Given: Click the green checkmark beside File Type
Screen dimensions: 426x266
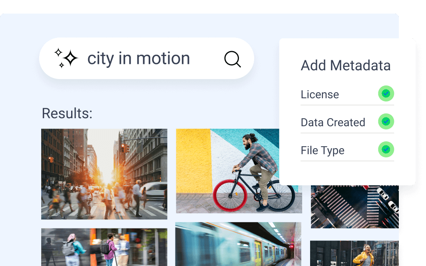Looking at the screenshot, I should coord(385,149).
